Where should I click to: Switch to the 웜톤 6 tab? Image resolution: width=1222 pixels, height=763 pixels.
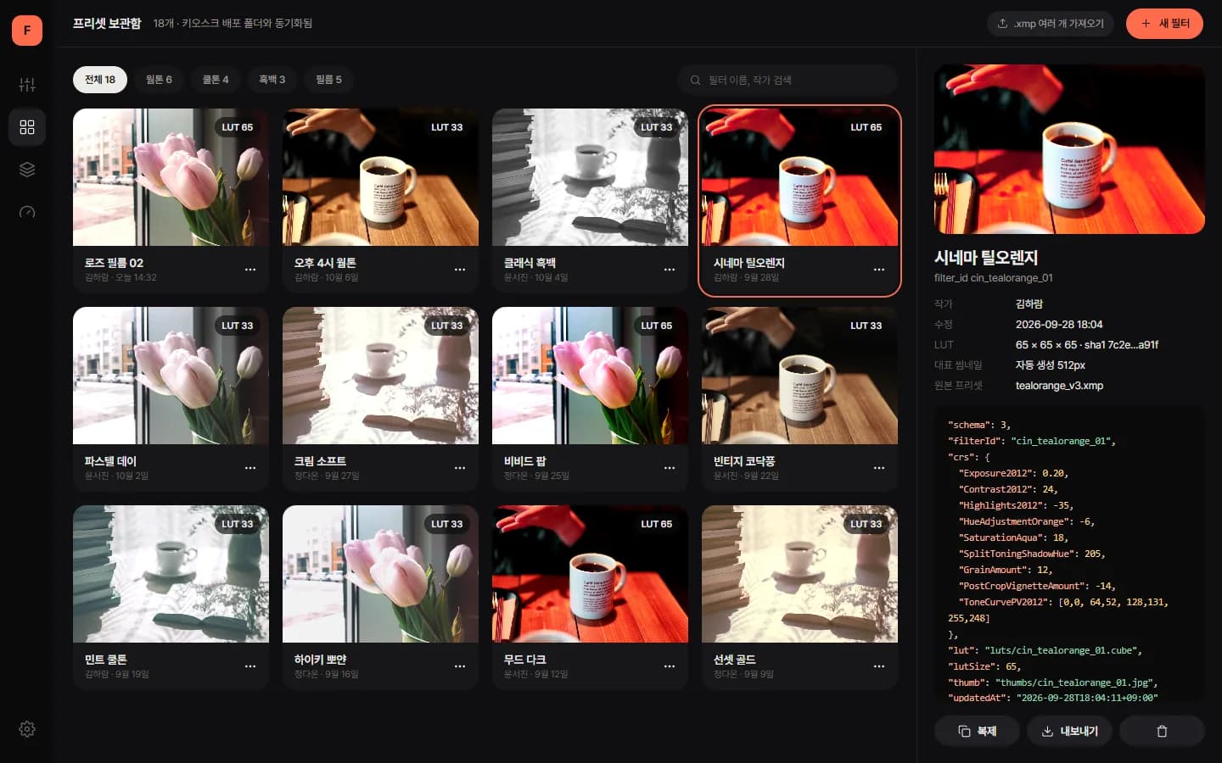[159, 80]
